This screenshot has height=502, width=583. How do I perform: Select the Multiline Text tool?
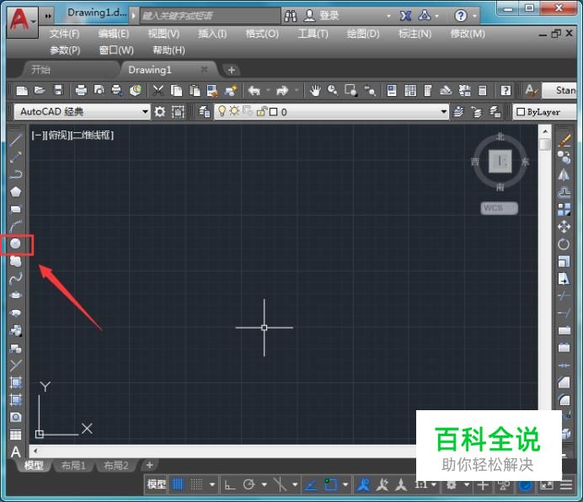click(x=15, y=451)
